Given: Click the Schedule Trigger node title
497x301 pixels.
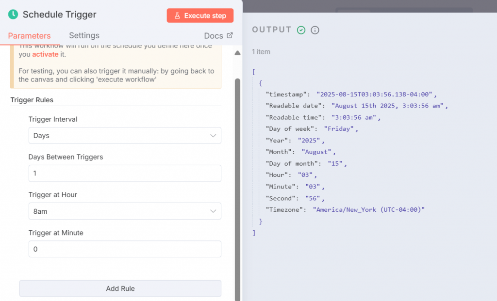Looking at the screenshot, I should click(x=59, y=15).
